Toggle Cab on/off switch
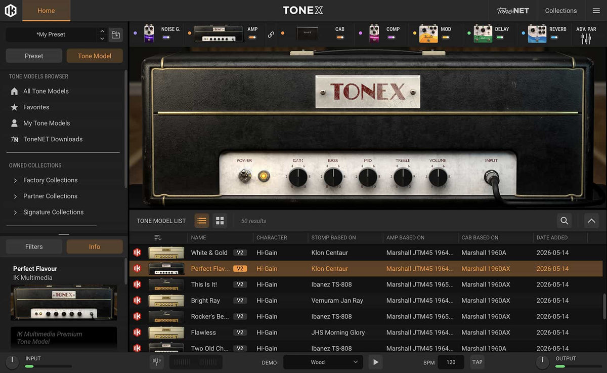Image resolution: width=607 pixels, height=373 pixels. 339,37
